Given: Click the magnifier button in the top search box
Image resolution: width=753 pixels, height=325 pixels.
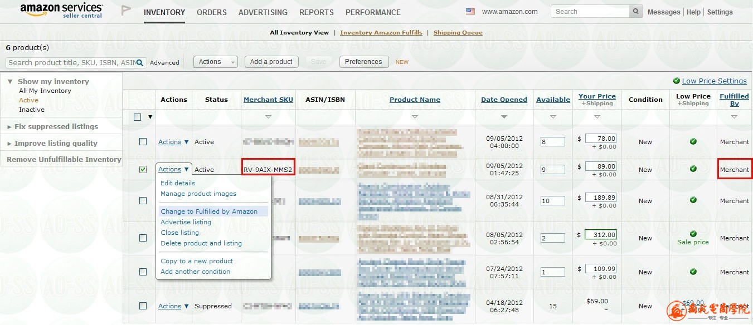Looking at the screenshot, I should coord(636,11).
